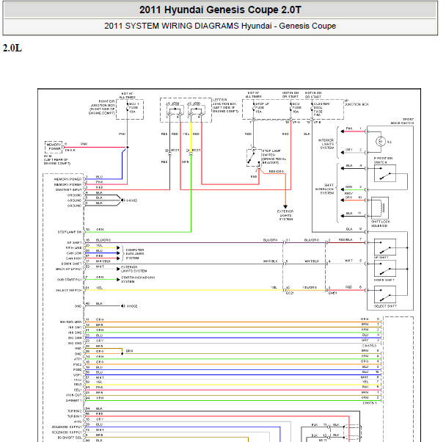Click the stop lamp switch contact symbol

coord(253,157)
